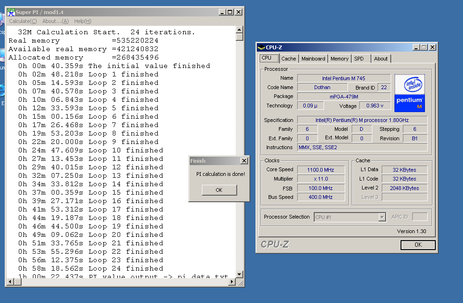Image resolution: width=463 pixels, height=303 pixels.
Task: Click the Revision value B1
Action: pos(415,138)
